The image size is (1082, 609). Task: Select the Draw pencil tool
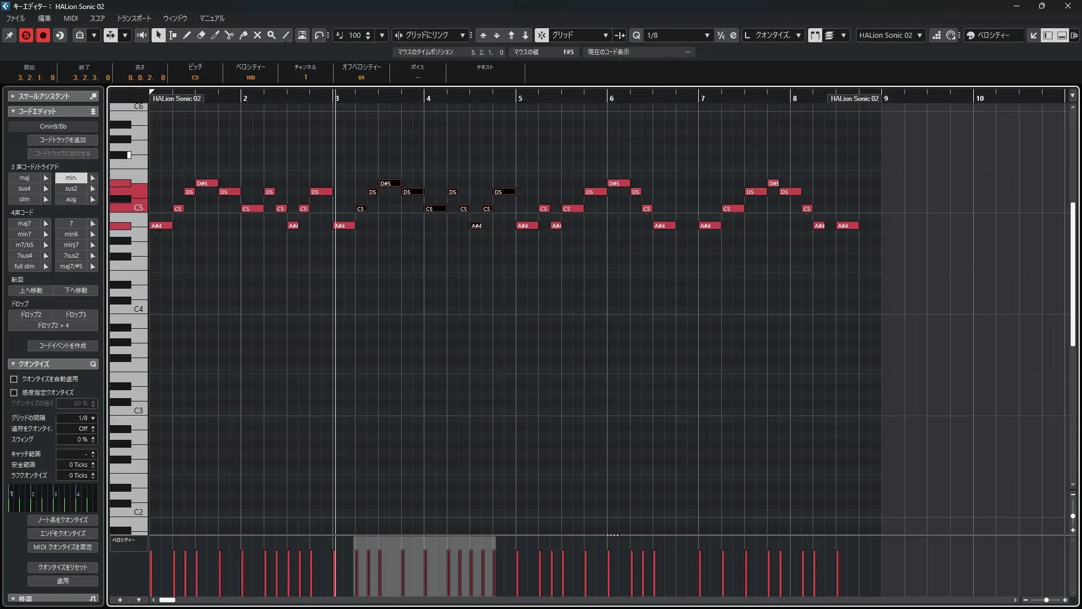click(187, 35)
